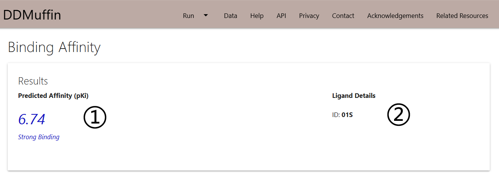Click the Results section title
The width and height of the screenshot is (499, 174).
pos(33,81)
